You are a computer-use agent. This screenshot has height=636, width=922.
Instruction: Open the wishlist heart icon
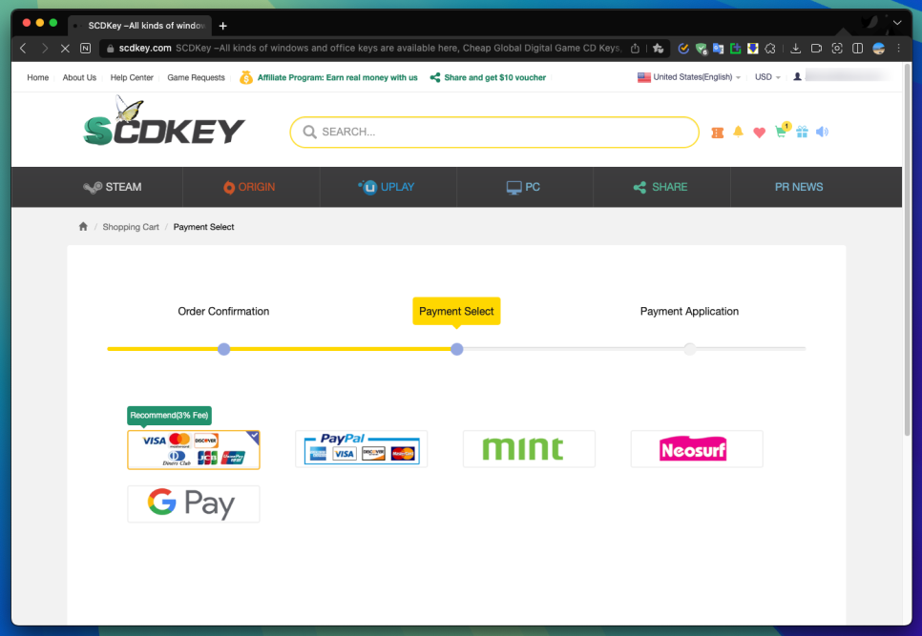click(x=759, y=133)
